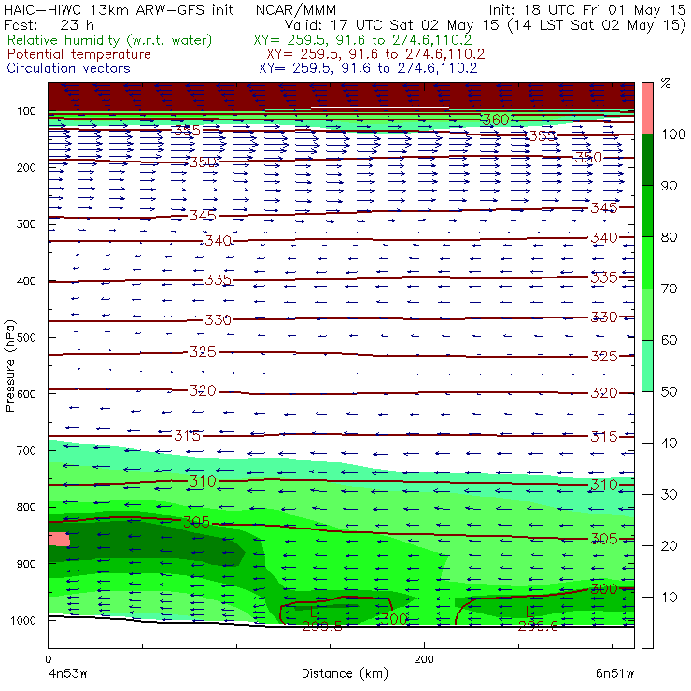This screenshot has height=691, width=691.
Task: Click the red XY coordinates line
Action: (x=375, y=54)
